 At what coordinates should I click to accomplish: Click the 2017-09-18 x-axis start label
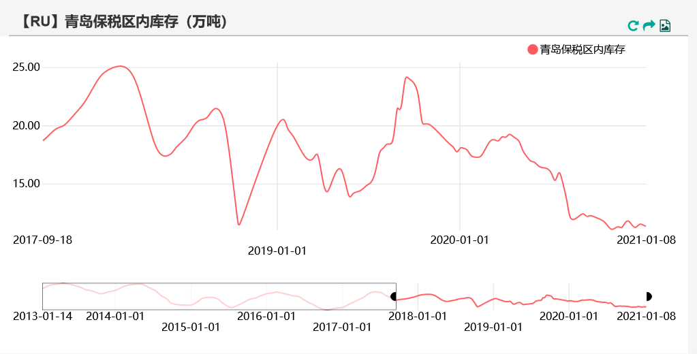[x=43, y=240]
